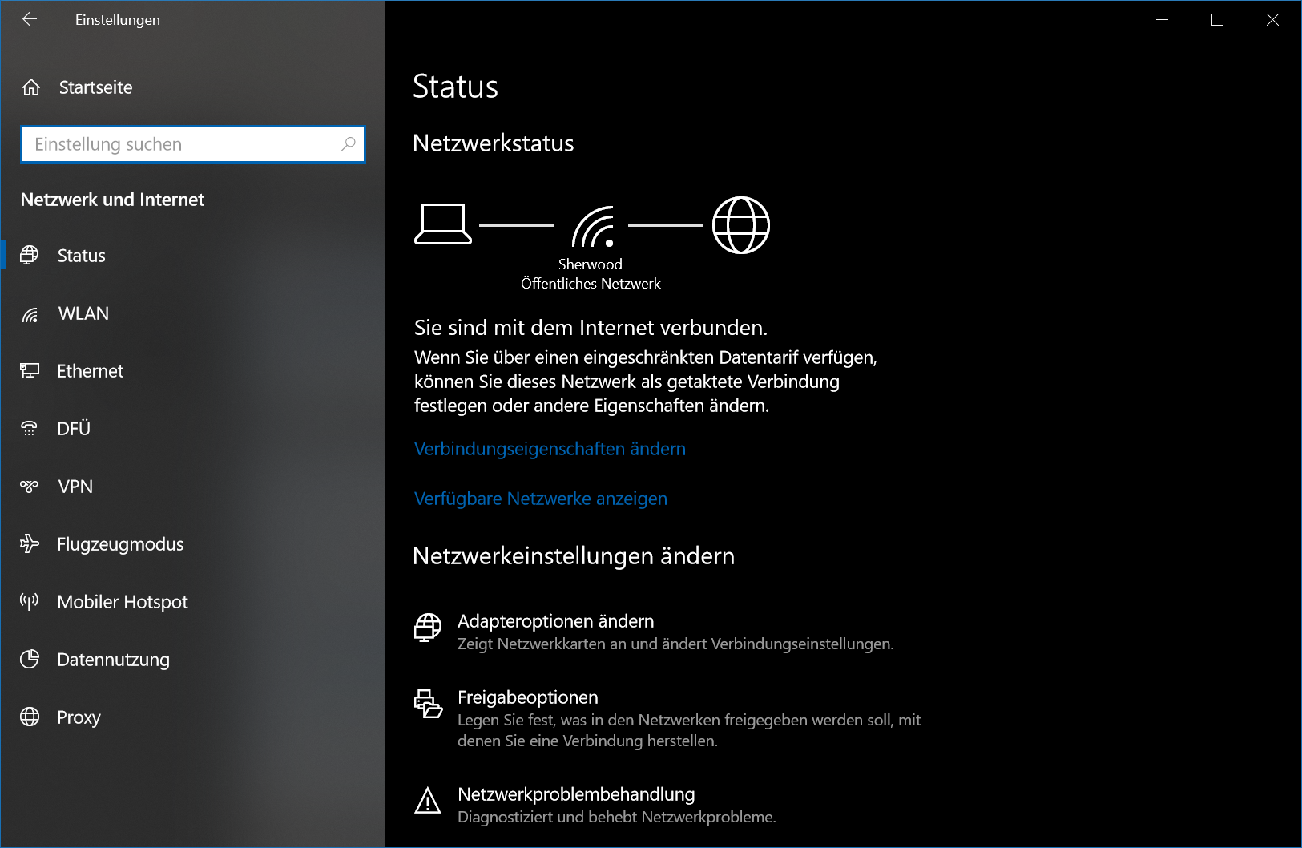Click the search magnifier icon

coord(348,144)
